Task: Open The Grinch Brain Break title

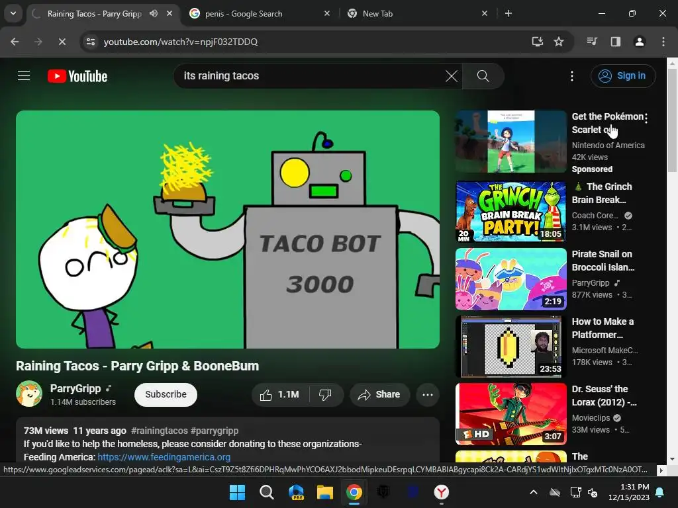Action: point(602,193)
